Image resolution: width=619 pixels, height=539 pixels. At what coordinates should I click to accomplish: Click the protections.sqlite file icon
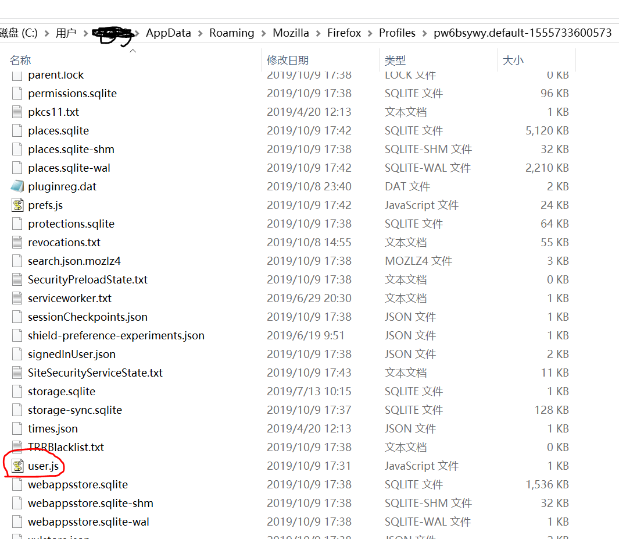[x=17, y=224]
